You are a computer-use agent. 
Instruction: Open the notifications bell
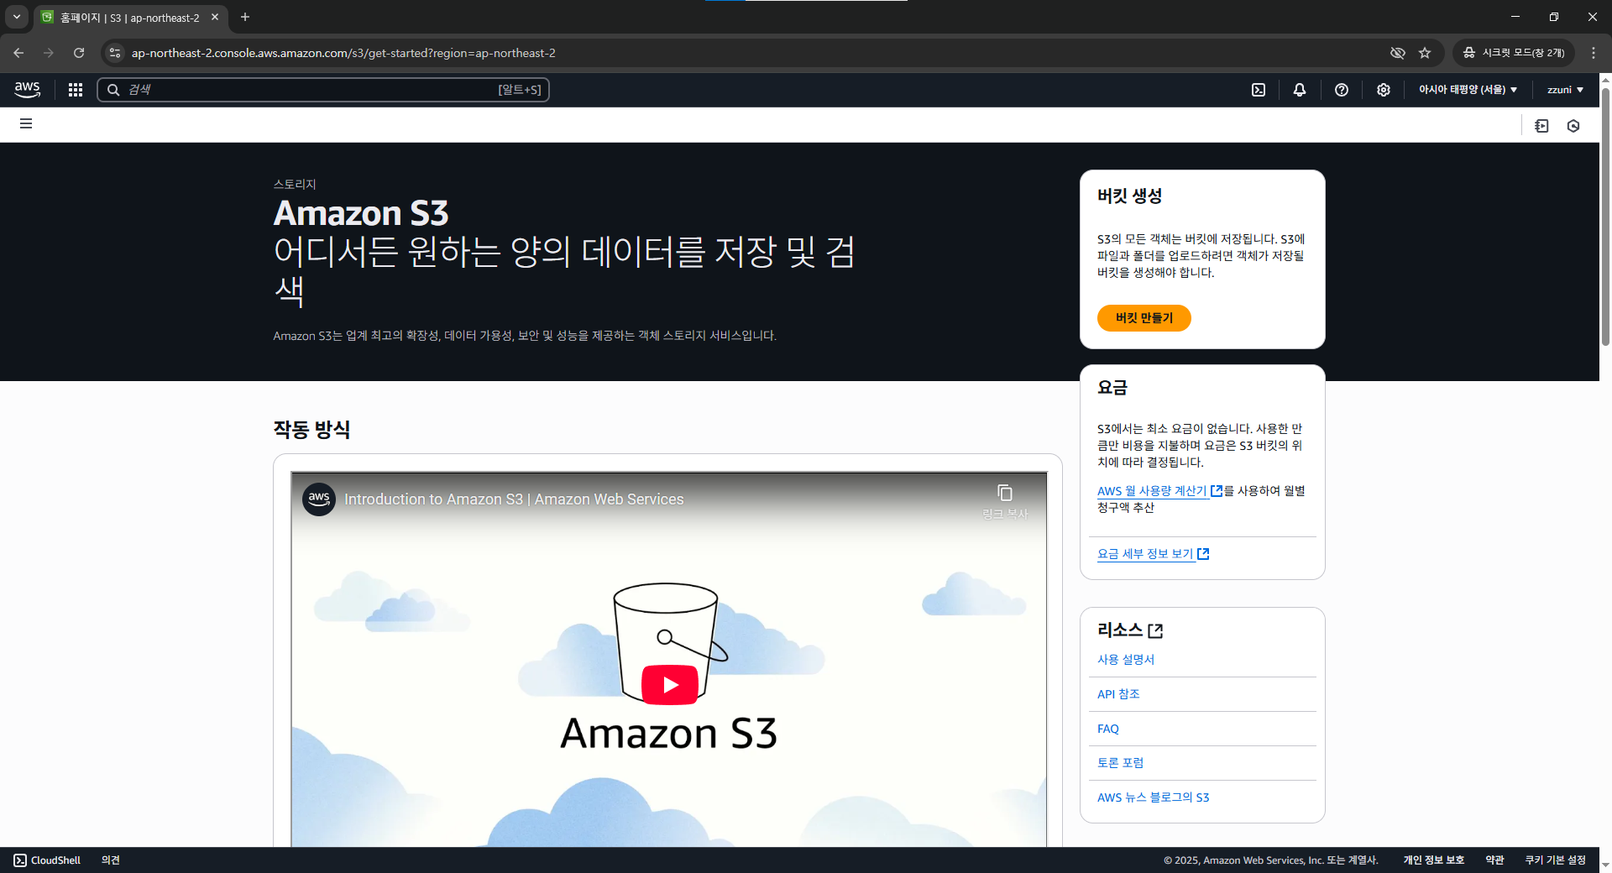click(1300, 90)
